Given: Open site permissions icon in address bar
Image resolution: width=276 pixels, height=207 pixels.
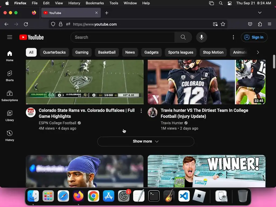Looking at the screenshot, I should (68, 24).
